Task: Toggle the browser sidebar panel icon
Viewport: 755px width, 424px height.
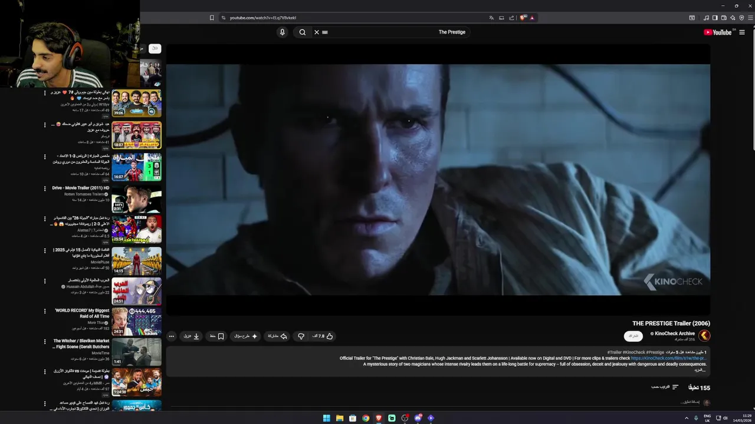Action: click(715, 18)
